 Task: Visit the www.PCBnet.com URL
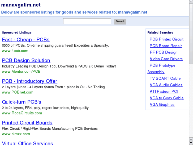click(x=18, y=92)
